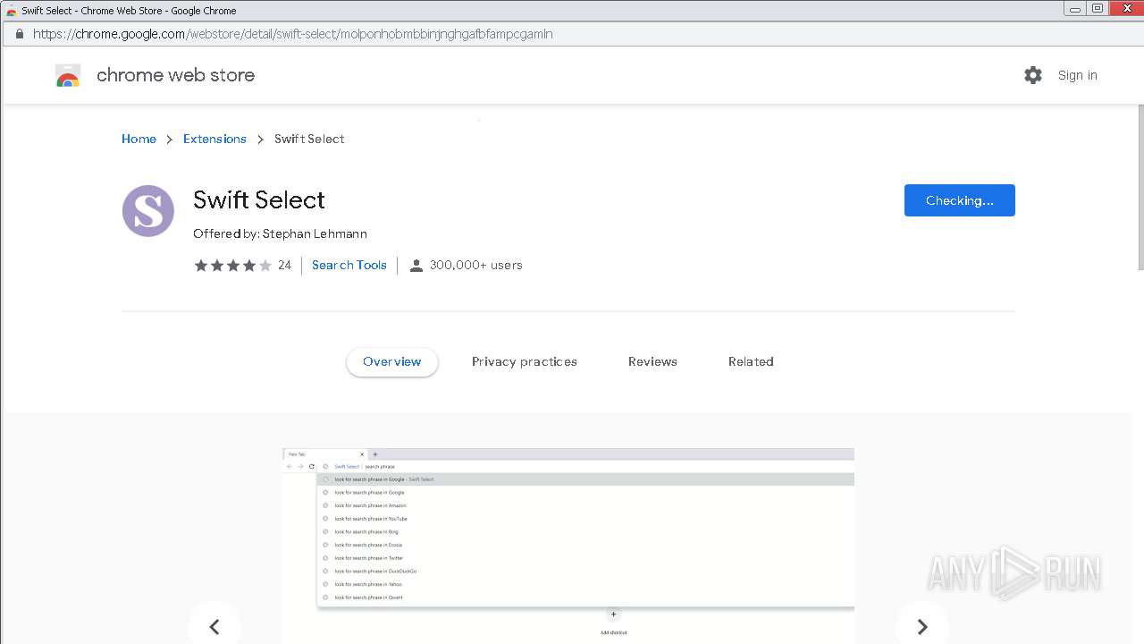Image resolution: width=1144 pixels, height=644 pixels.
Task: Show the previous screenshot with left arrow
Action: [x=214, y=626]
